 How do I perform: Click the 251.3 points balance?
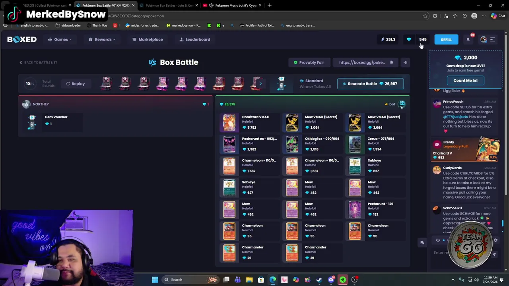(x=388, y=39)
